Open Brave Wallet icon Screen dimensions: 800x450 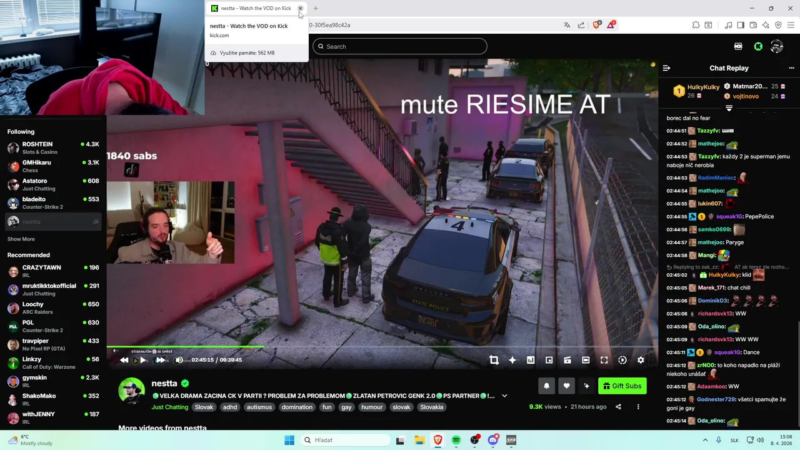click(753, 25)
